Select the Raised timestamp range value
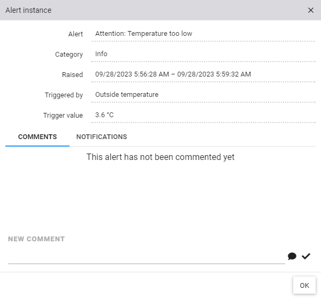The height and width of the screenshot is (298, 321). click(x=173, y=74)
